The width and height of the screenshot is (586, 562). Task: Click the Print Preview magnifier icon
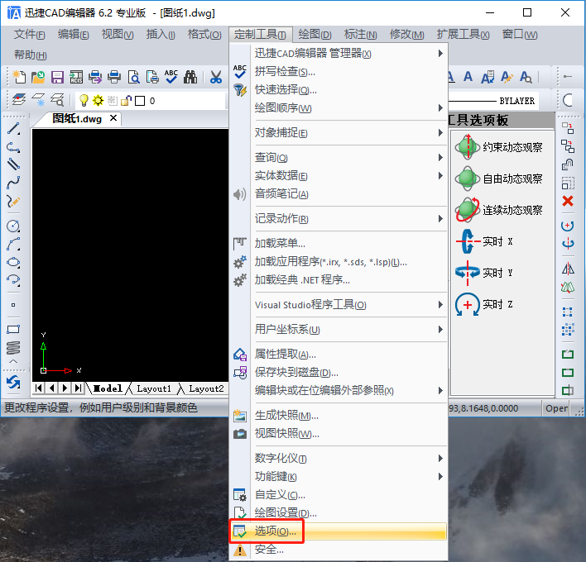(133, 77)
